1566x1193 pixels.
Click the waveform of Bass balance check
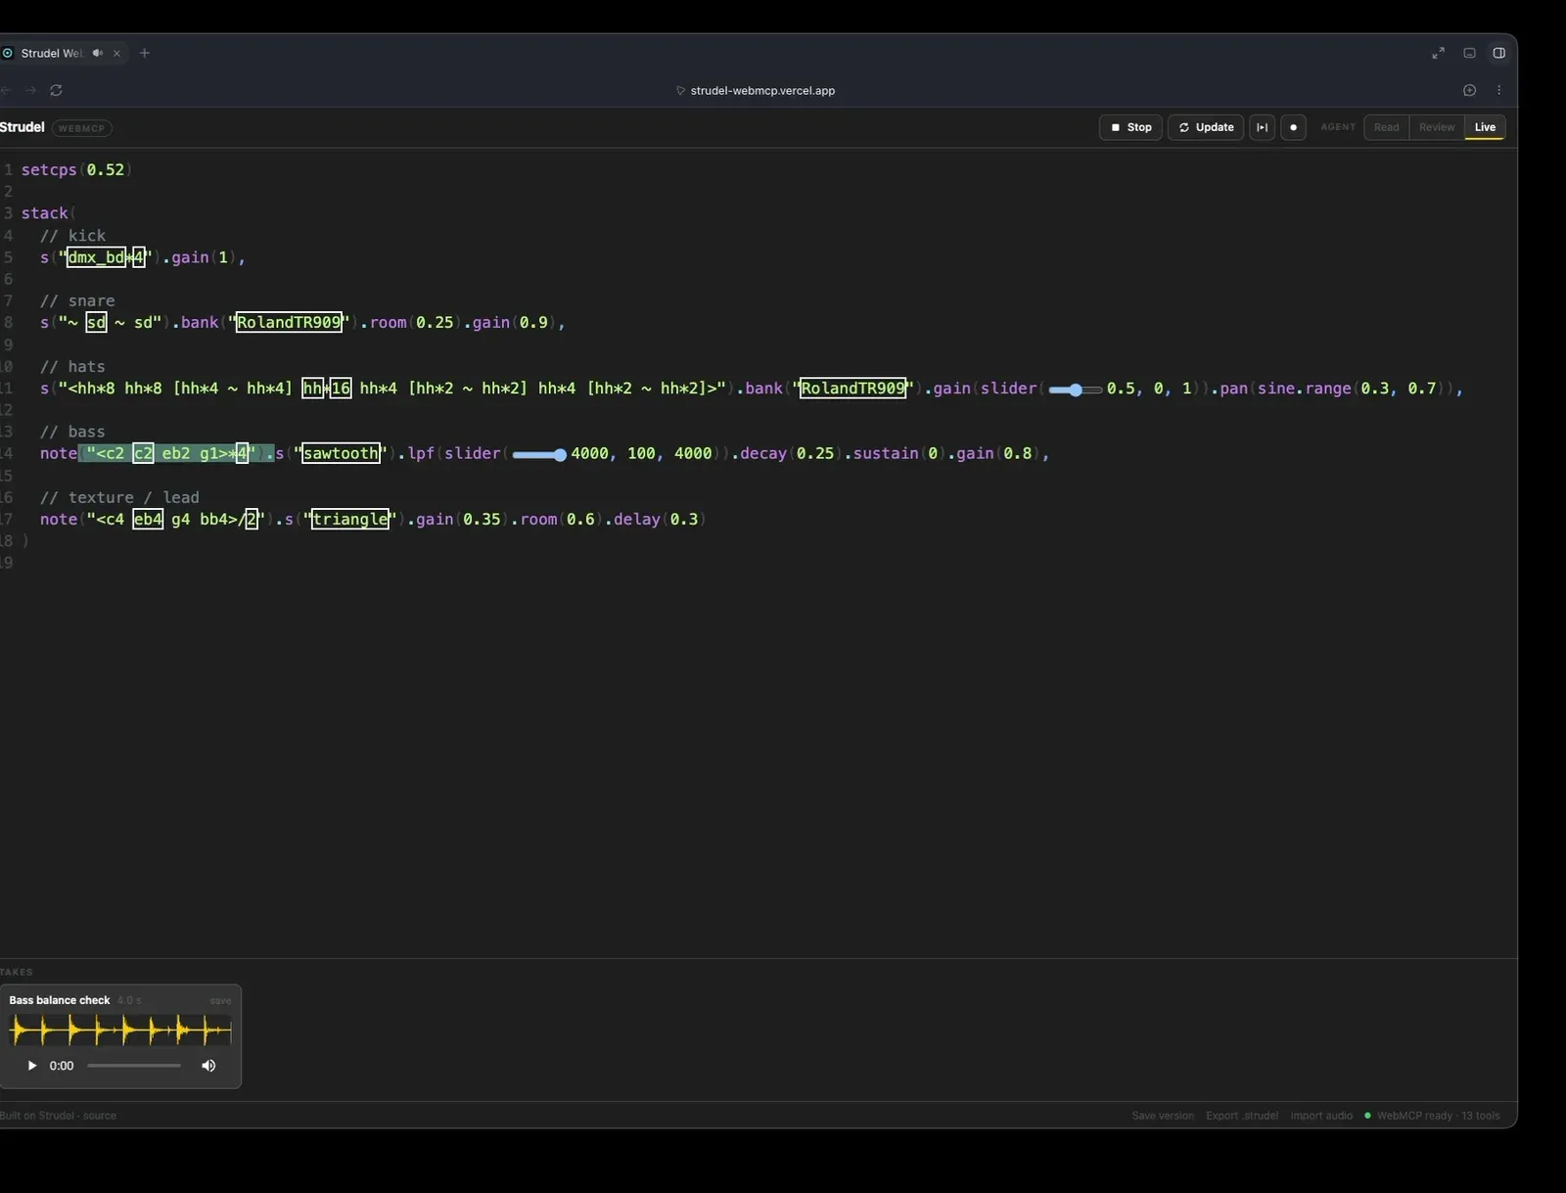(120, 1031)
